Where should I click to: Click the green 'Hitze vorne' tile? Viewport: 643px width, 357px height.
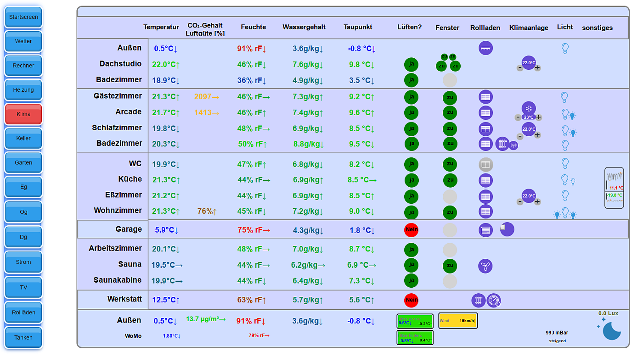415,321
